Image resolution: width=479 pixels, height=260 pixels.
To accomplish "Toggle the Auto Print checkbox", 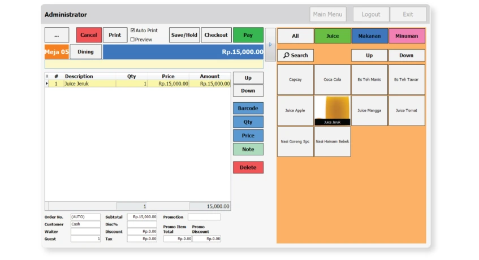I will pyautogui.click(x=132, y=30).
